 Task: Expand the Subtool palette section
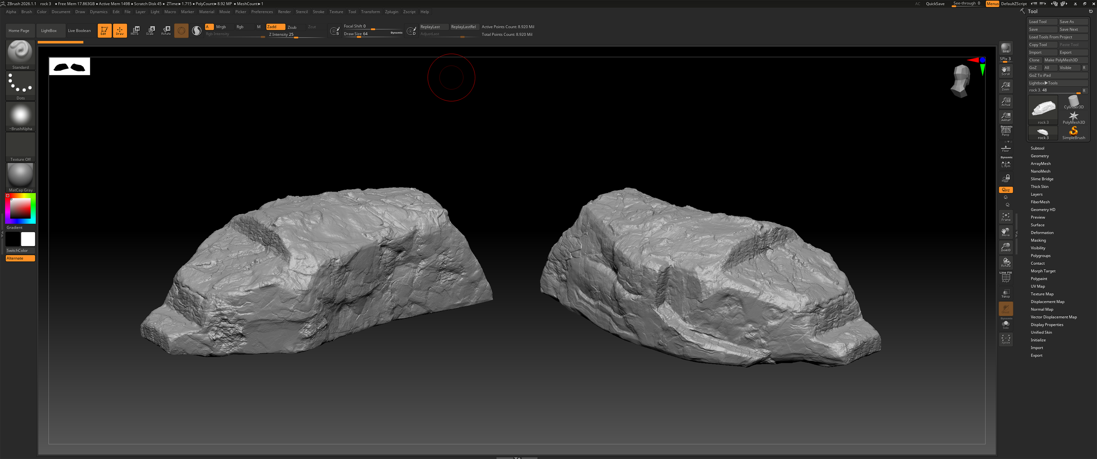point(1037,148)
